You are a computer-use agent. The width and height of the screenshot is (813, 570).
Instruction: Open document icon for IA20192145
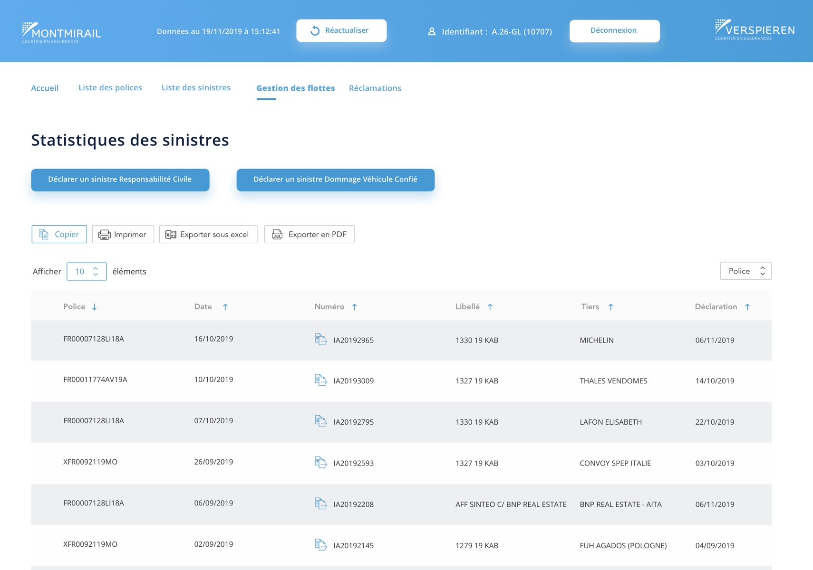click(x=321, y=545)
